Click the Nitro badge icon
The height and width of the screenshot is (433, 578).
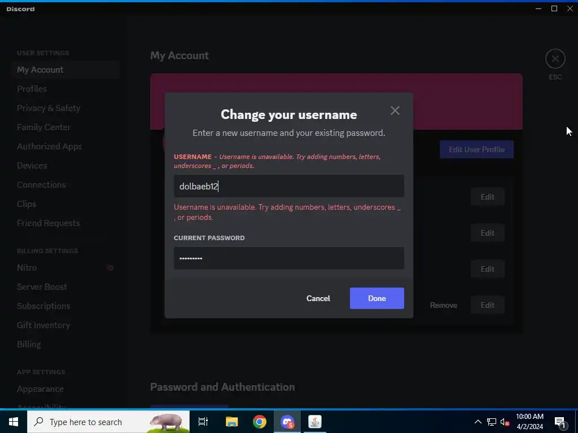pos(110,268)
